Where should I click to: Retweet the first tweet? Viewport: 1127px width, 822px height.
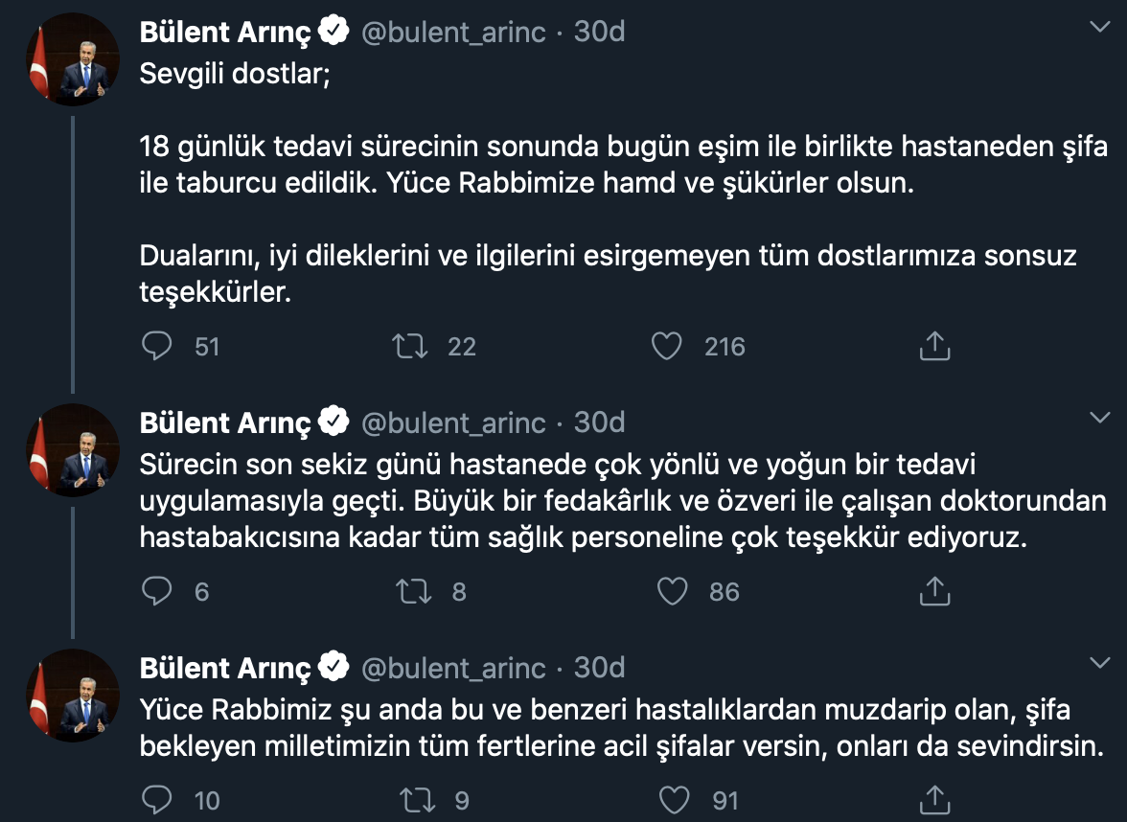click(x=408, y=347)
